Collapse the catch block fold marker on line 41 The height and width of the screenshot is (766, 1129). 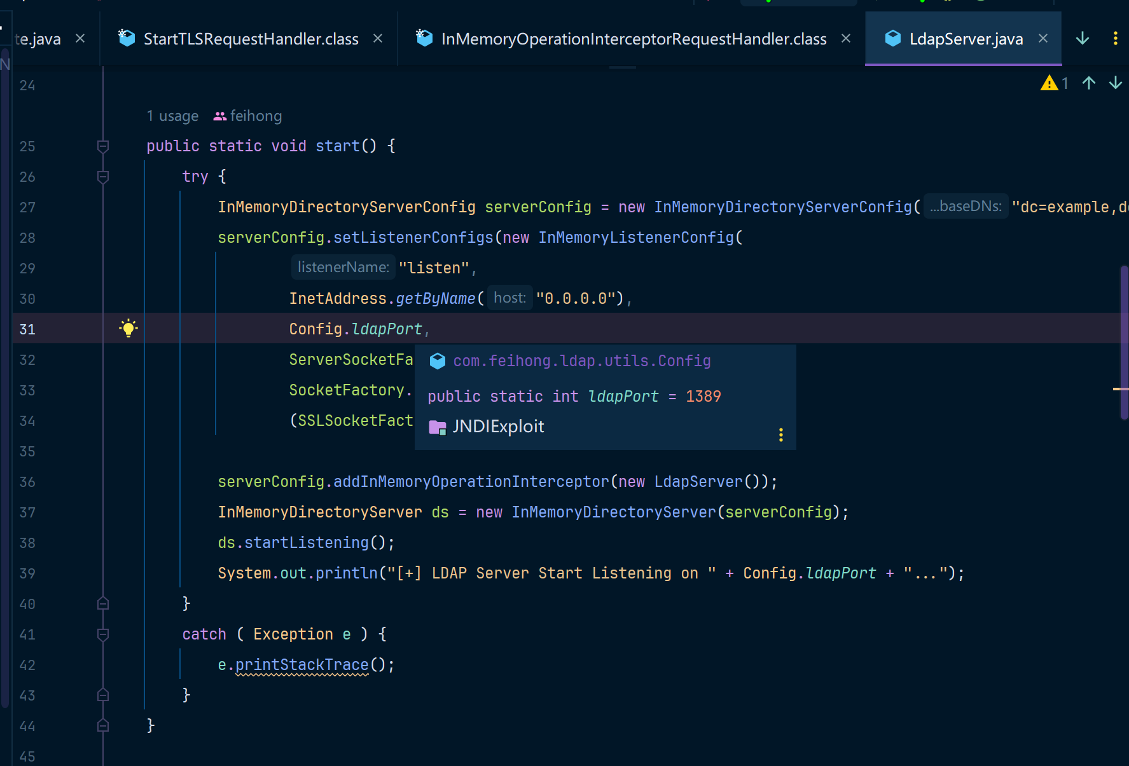[x=103, y=634]
